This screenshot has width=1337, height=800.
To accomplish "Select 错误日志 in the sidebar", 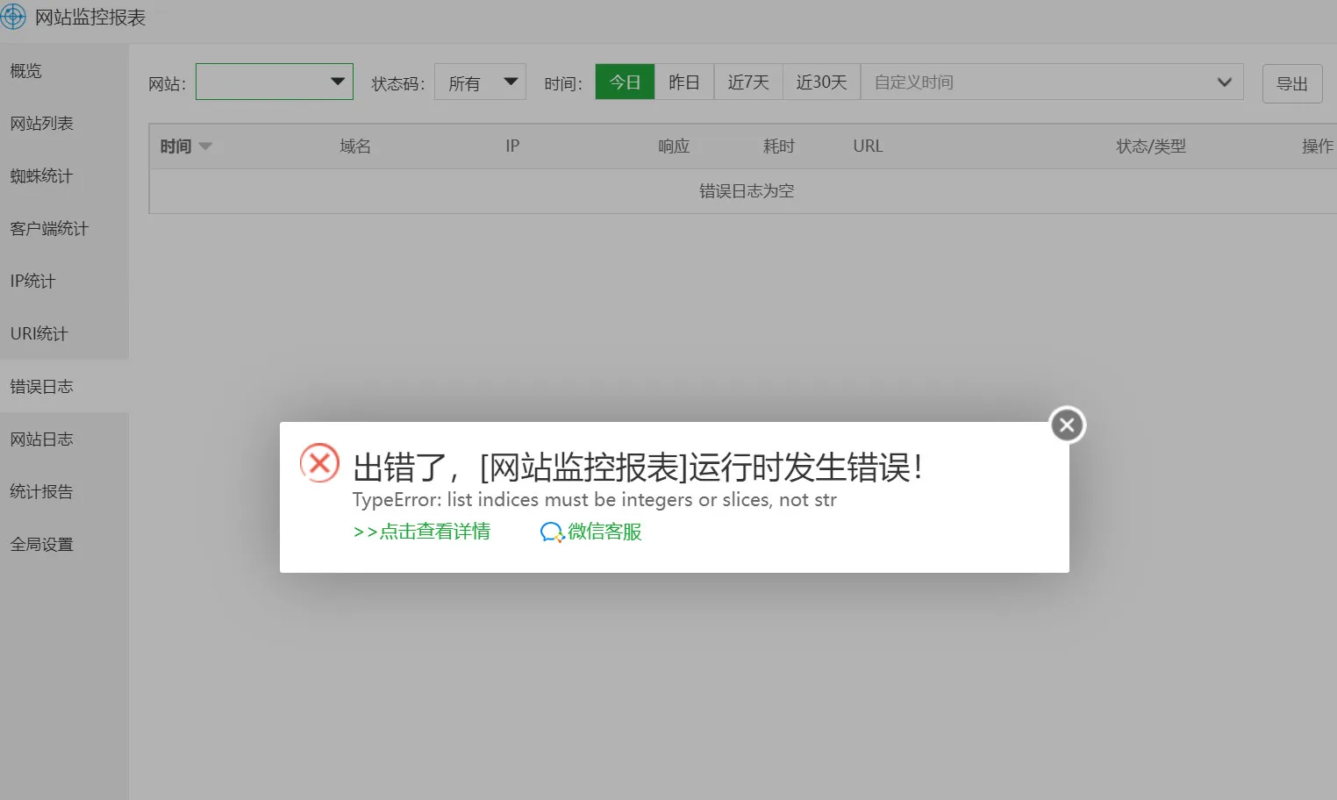I will click(64, 386).
